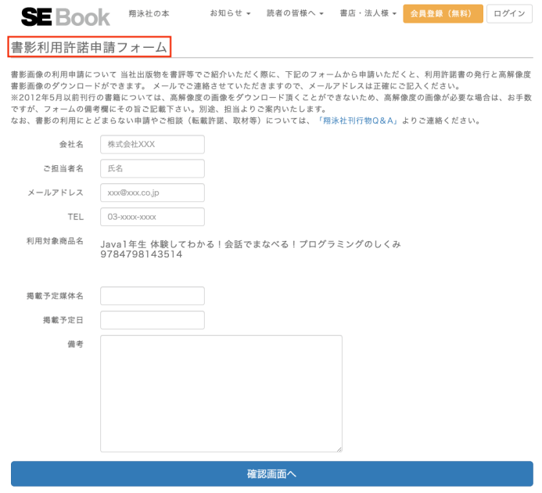Click the SE Book logo
The height and width of the screenshot is (493, 542).
coord(65,16)
